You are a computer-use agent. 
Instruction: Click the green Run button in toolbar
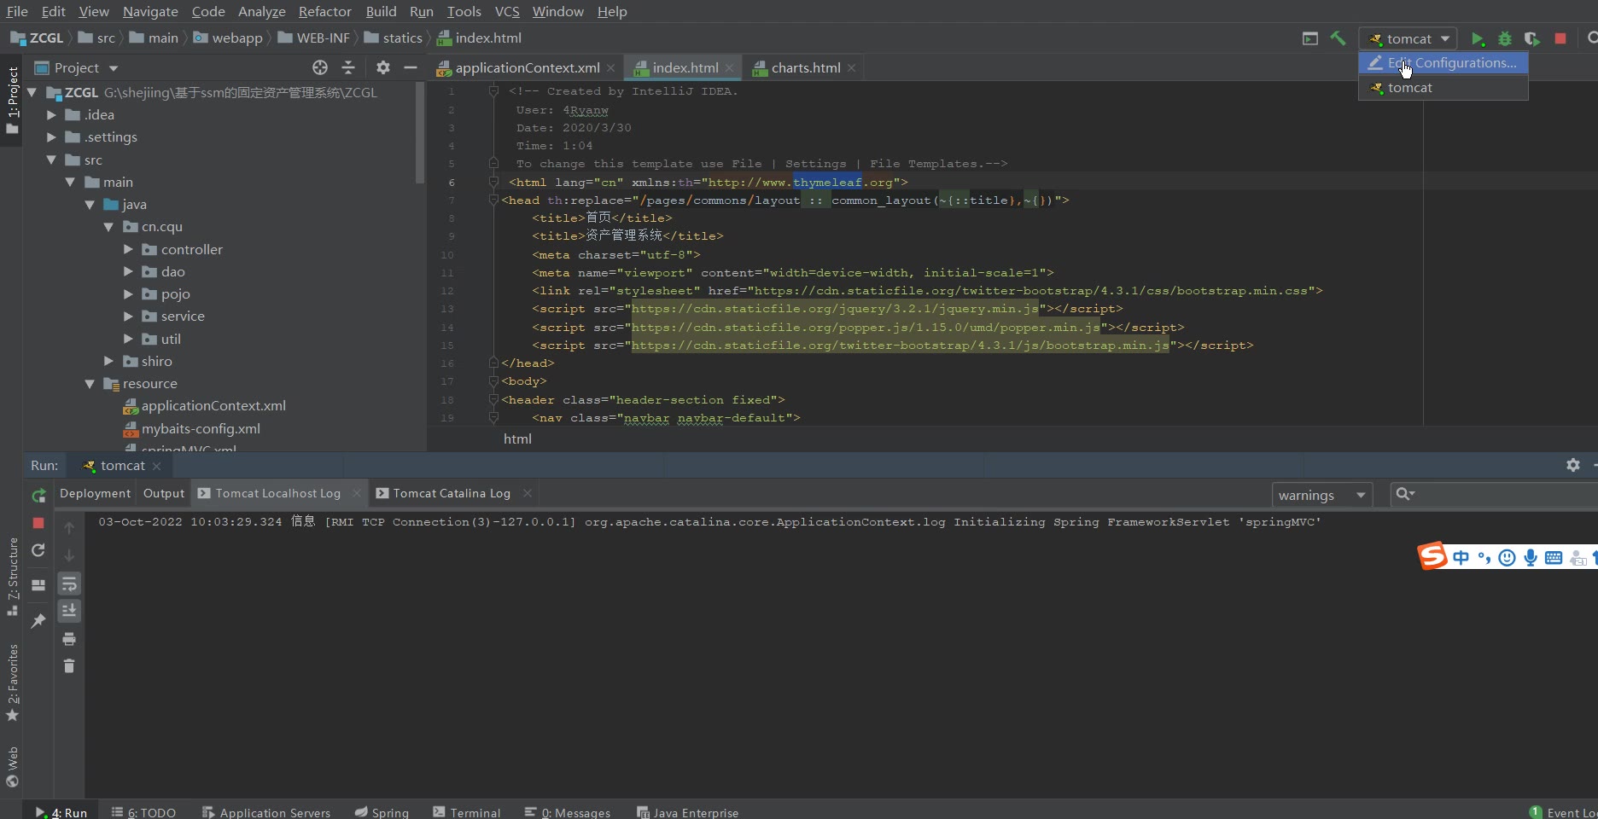(x=1478, y=39)
